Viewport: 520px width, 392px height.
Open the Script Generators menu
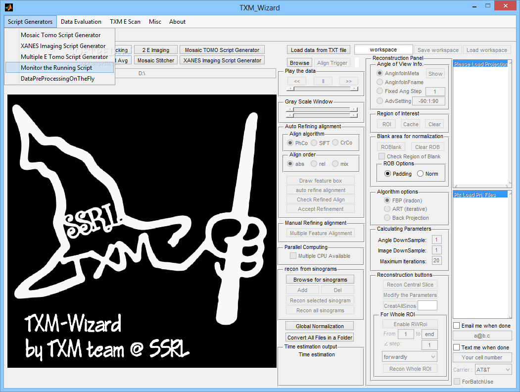(x=30, y=22)
